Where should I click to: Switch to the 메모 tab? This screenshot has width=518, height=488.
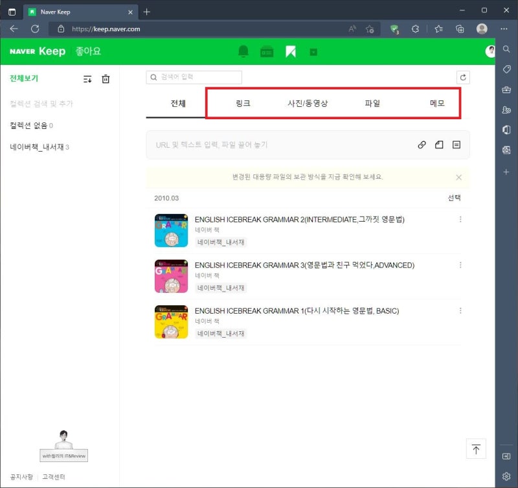coord(436,104)
